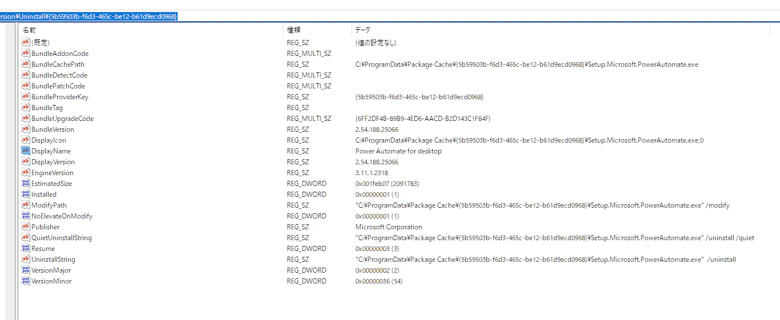Click data '0x00000003 (3)' in Resume row
The height and width of the screenshot is (320, 780).
click(x=377, y=249)
